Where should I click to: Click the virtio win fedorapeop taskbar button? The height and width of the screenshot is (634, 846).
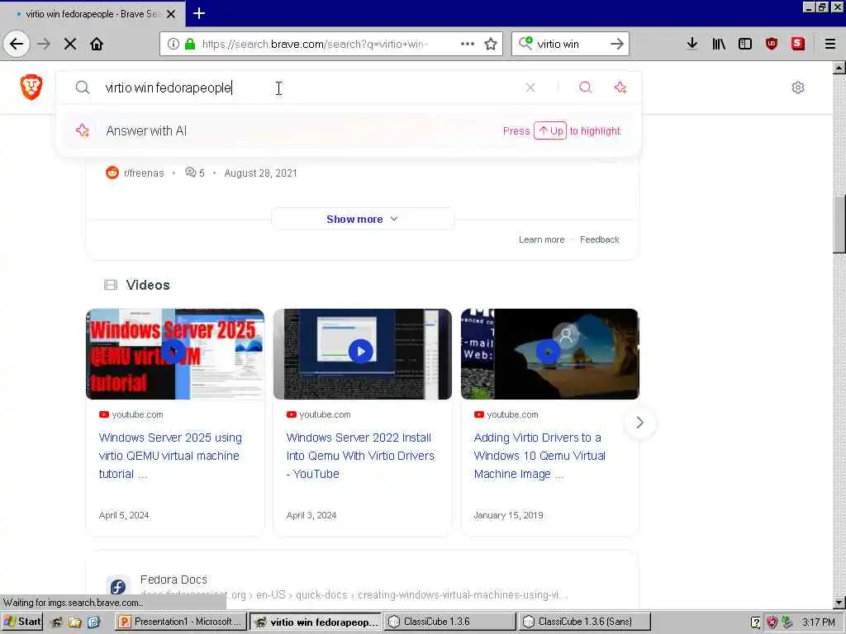pyautogui.click(x=316, y=622)
